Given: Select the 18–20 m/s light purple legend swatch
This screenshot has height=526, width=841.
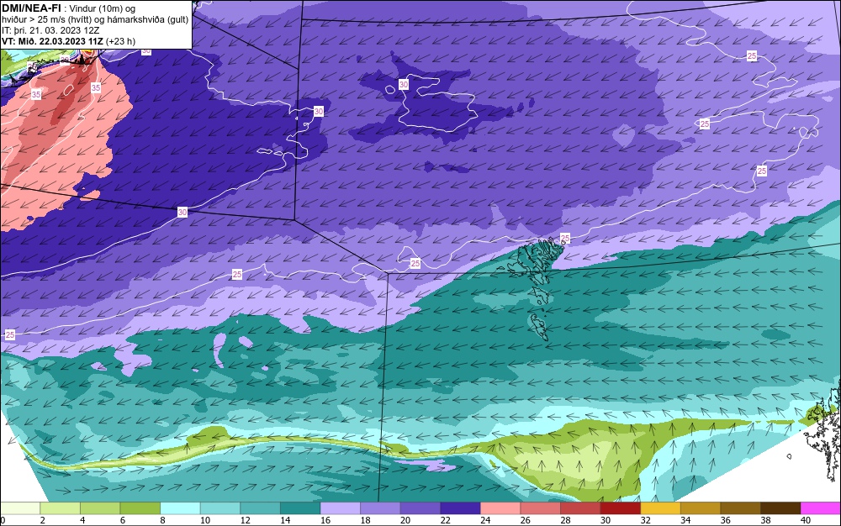Looking at the screenshot, I should (x=380, y=508).
